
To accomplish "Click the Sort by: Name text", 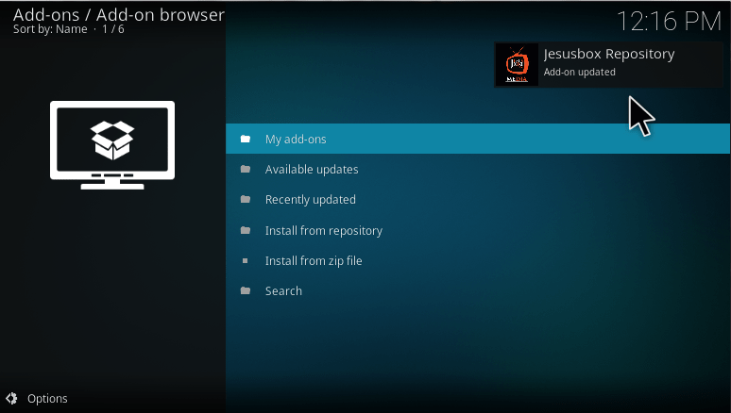I will tap(49, 29).
